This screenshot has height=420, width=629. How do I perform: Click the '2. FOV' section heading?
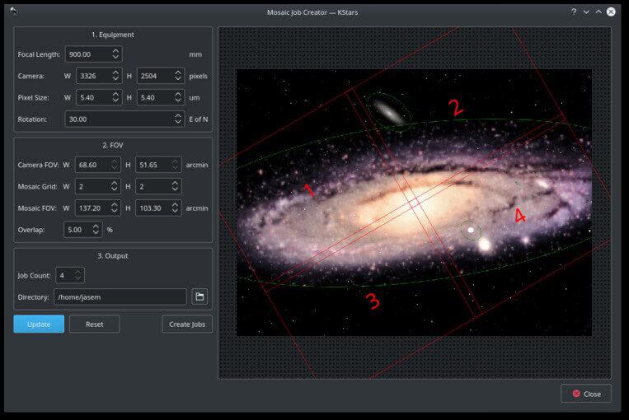pos(113,145)
